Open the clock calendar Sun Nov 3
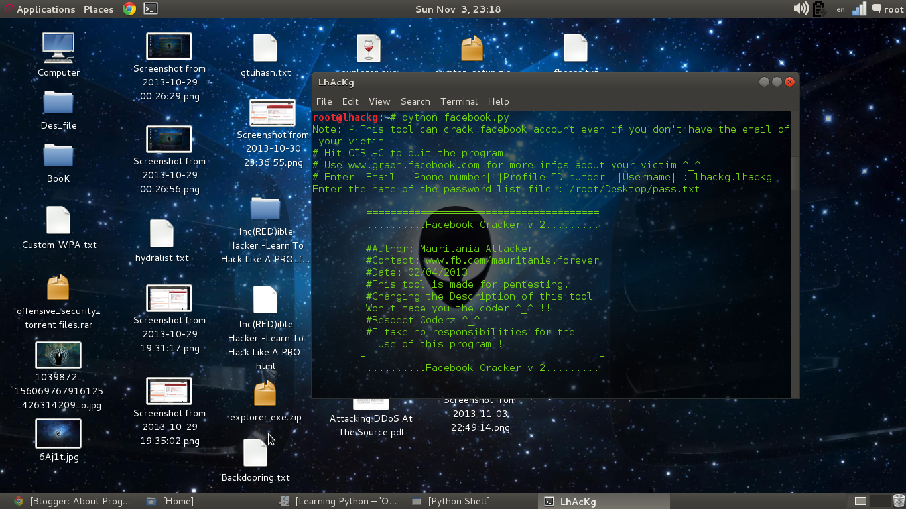The width and height of the screenshot is (906, 509). pos(458,9)
